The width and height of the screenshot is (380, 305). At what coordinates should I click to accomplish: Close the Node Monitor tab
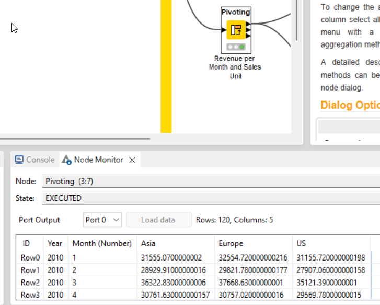[x=132, y=160]
